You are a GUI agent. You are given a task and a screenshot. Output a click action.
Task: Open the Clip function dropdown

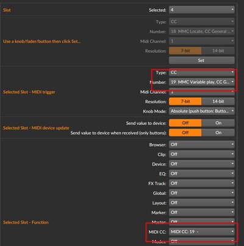[202, 154]
